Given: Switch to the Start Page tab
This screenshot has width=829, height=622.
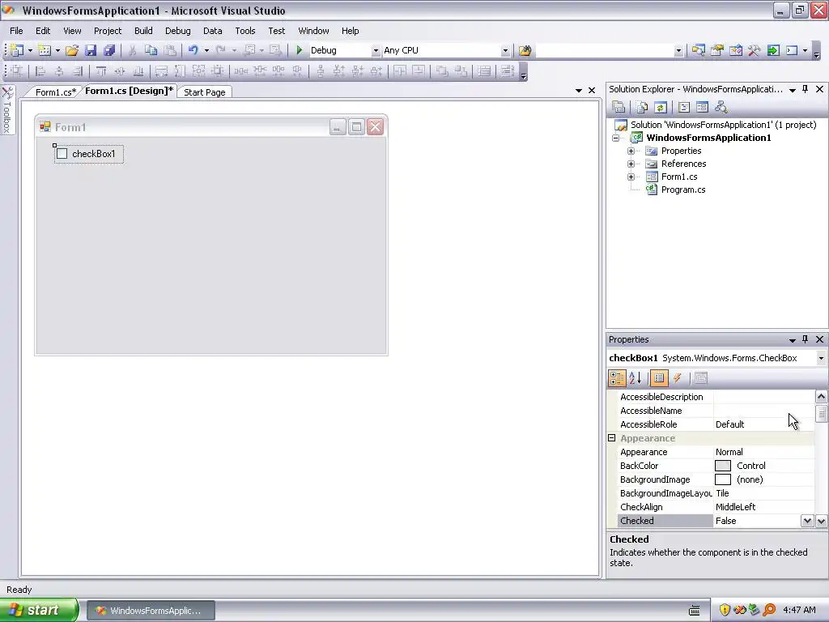Looking at the screenshot, I should [205, 92].
